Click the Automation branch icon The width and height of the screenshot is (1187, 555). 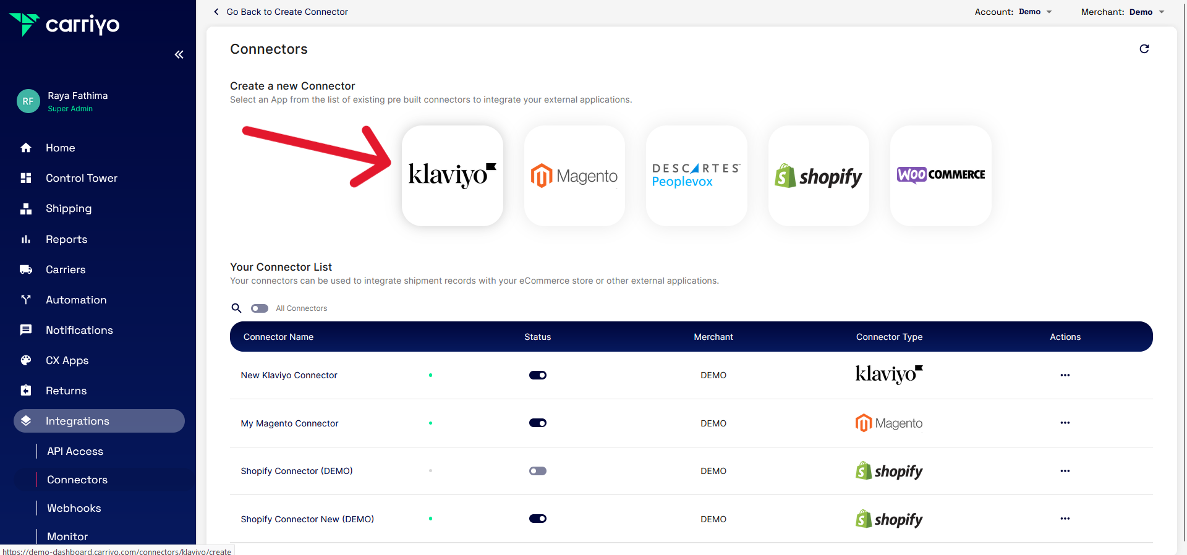(x=26, y=300)
